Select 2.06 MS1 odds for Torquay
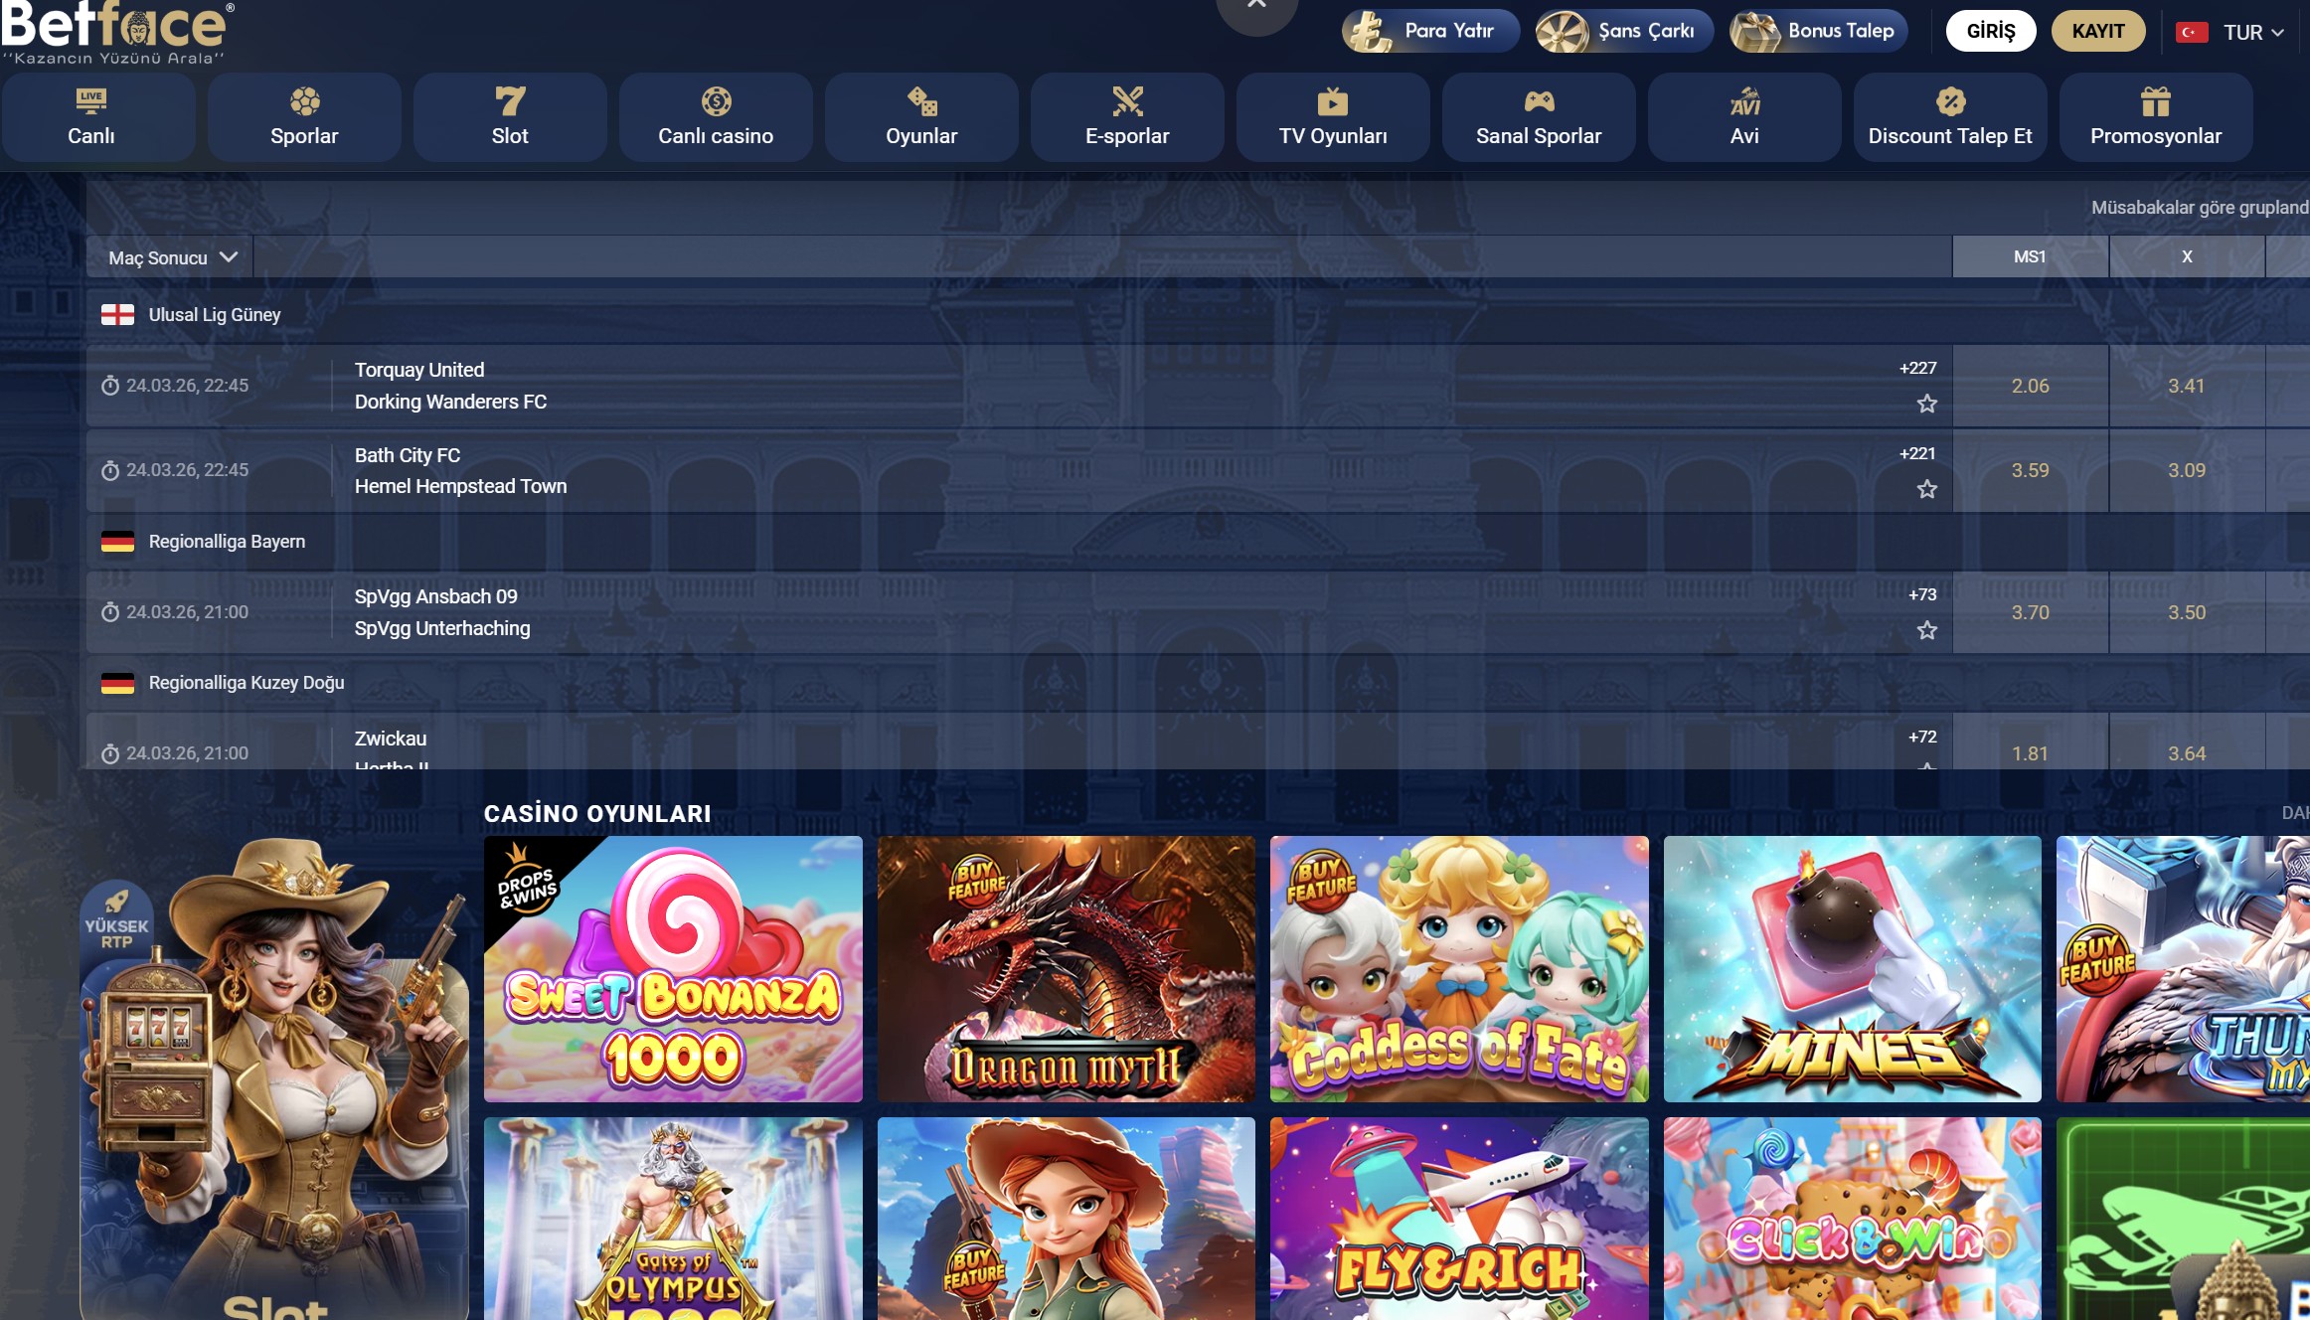The image size is (2310, 1320). point(2030,386)
